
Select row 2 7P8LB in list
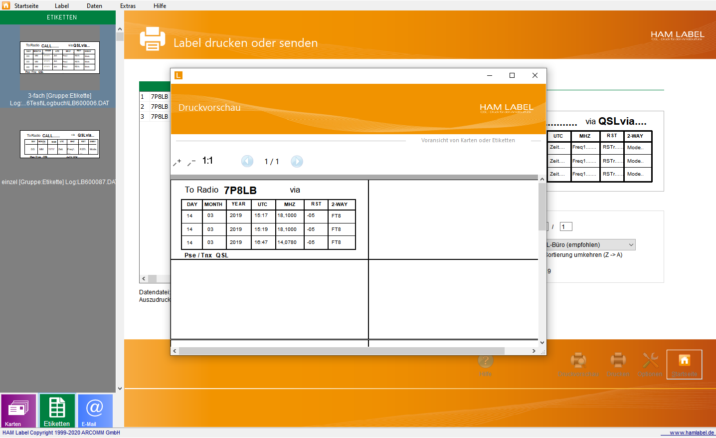(x=155, y=107)
